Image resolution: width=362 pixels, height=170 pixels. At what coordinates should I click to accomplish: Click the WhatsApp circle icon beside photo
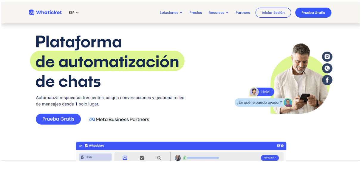pos(327,68)
